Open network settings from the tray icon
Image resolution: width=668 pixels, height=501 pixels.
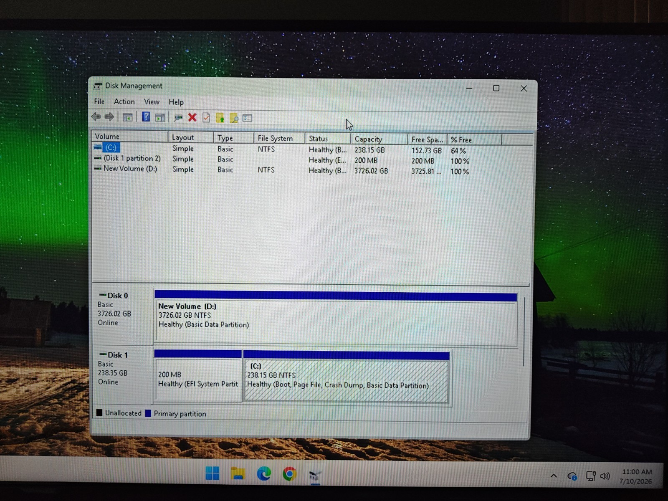click(590, 476)
